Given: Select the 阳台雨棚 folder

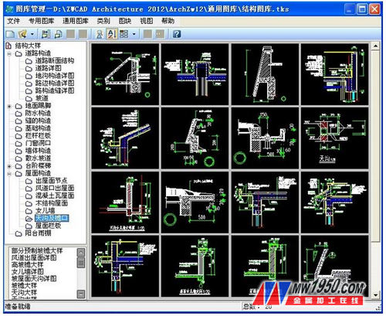Looking at the screenshot, I should tap(38, 233).
